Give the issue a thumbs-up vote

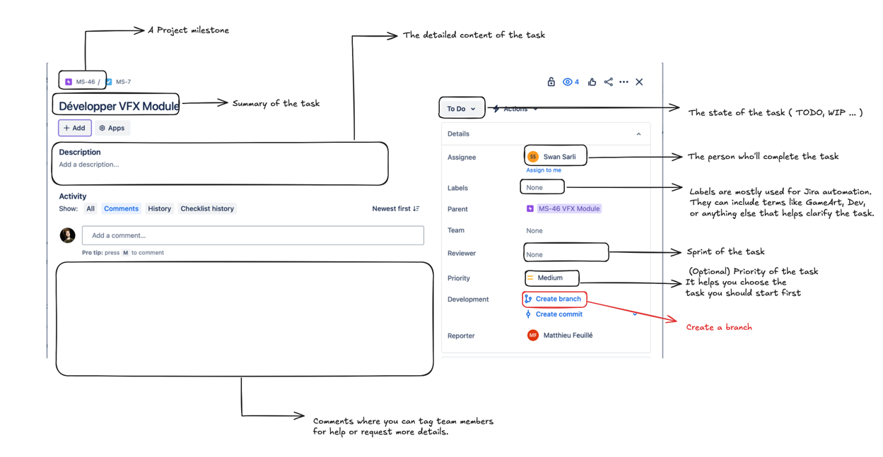(592, 81)
